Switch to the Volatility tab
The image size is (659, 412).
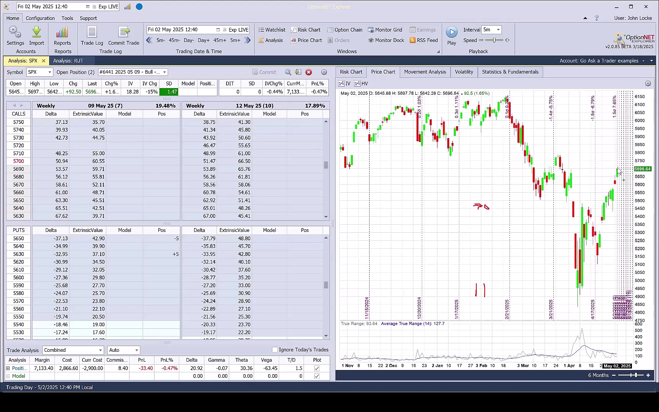click(464, 72)
